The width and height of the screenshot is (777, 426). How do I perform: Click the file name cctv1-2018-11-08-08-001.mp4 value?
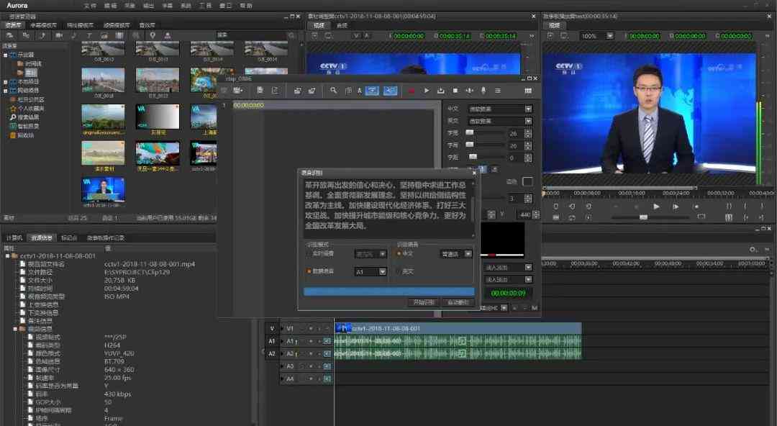click(150, 264)
